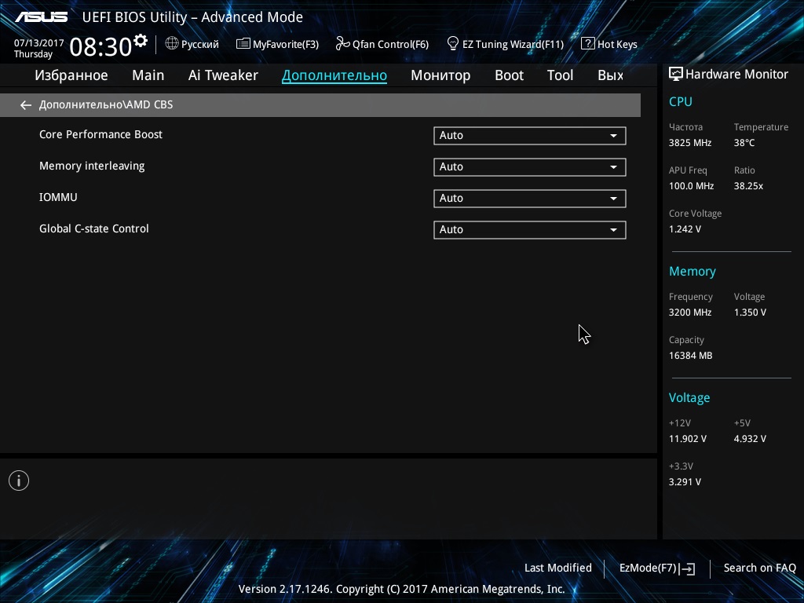Click the Global C-state Control label

[94, 228]
